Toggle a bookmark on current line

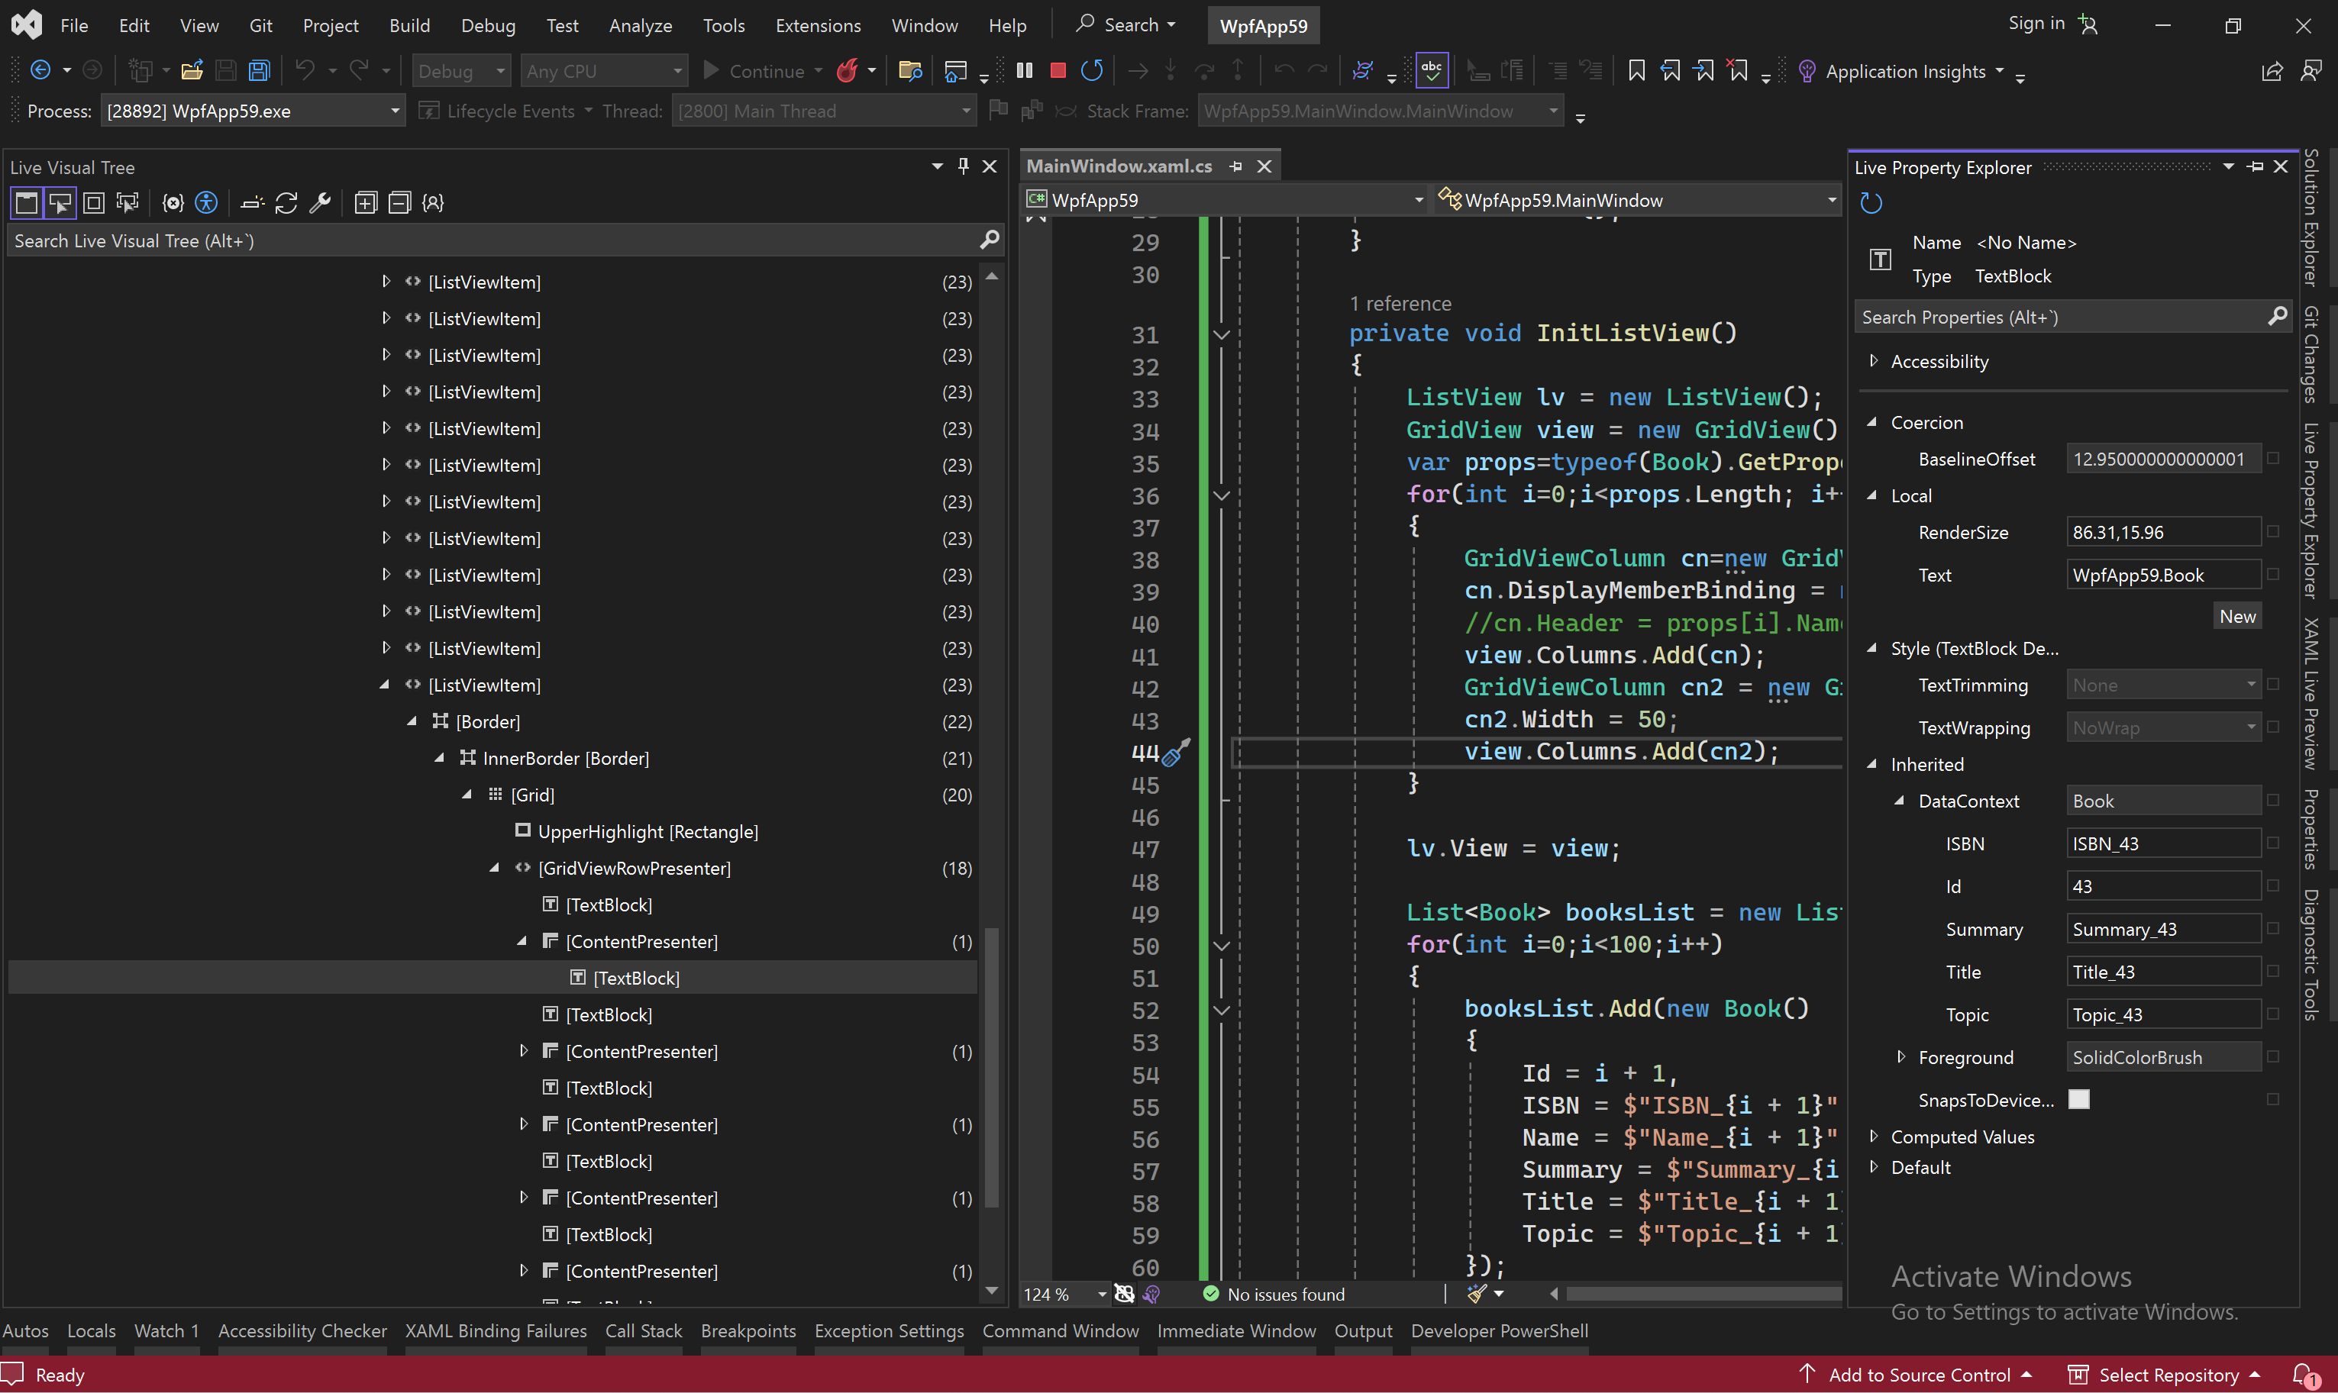(1636, 70)
